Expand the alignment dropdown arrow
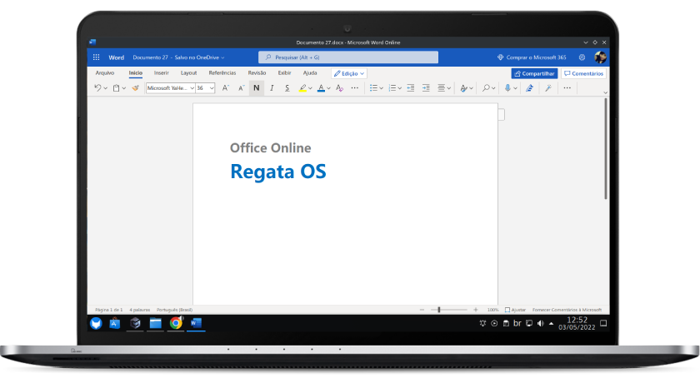Screen dimensions: 700x378 [448, 88]
